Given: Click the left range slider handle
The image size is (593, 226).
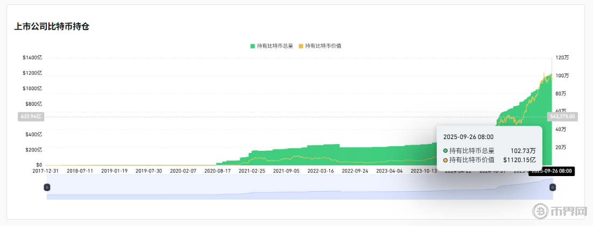Looking at the screenshot, I should pos(47,187).
